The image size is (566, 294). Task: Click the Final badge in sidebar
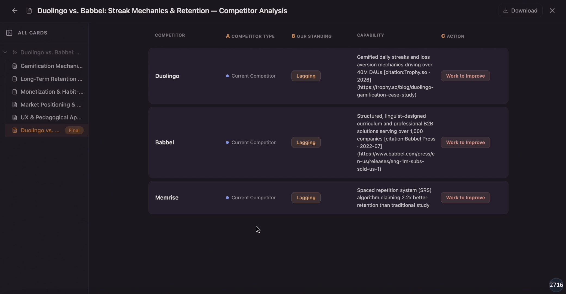[x=74, y=130]
